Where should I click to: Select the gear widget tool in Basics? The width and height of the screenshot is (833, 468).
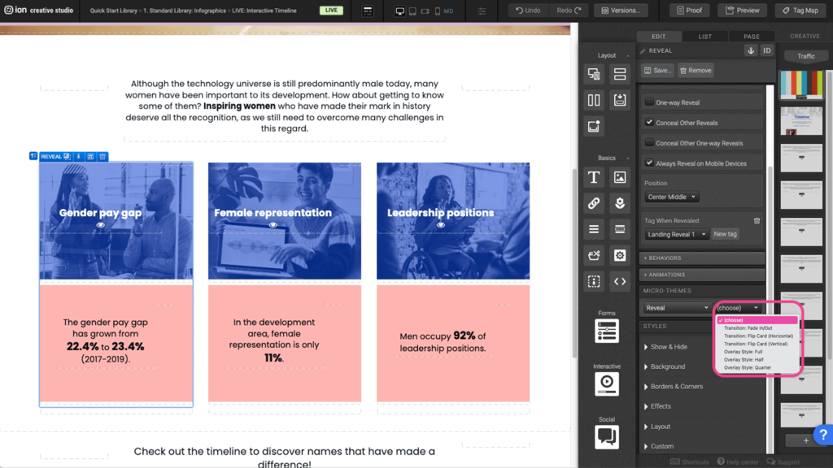(619, 255)
